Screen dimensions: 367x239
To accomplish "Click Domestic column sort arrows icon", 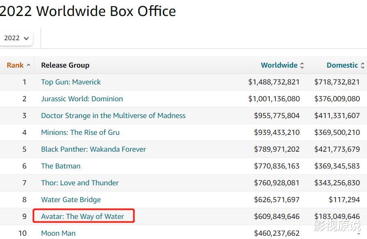I will click(362, 65).
